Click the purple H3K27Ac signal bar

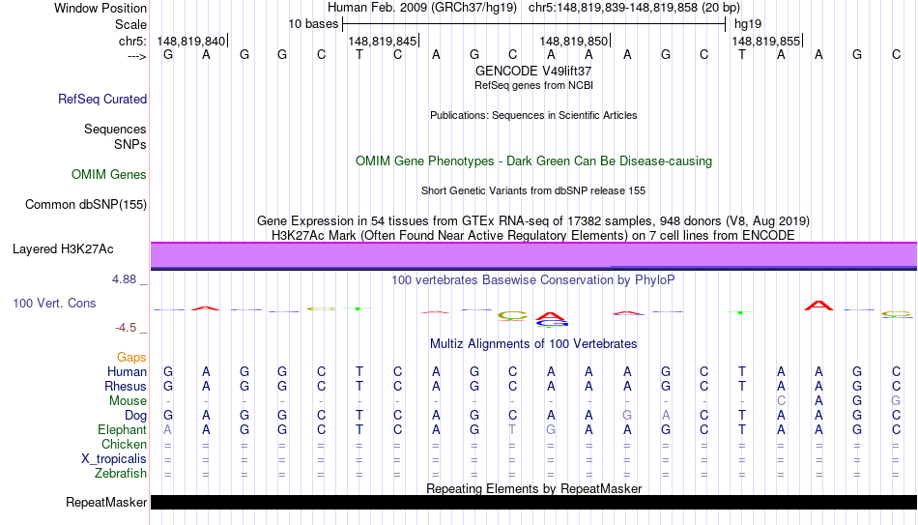(533, 255)
